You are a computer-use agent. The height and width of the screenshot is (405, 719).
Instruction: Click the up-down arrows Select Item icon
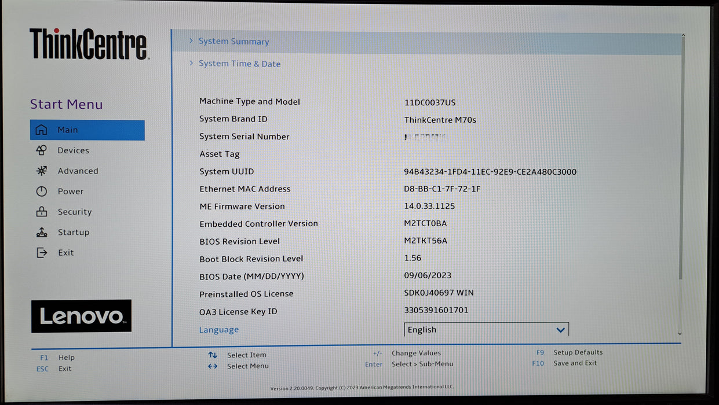(x=213, y=355)
